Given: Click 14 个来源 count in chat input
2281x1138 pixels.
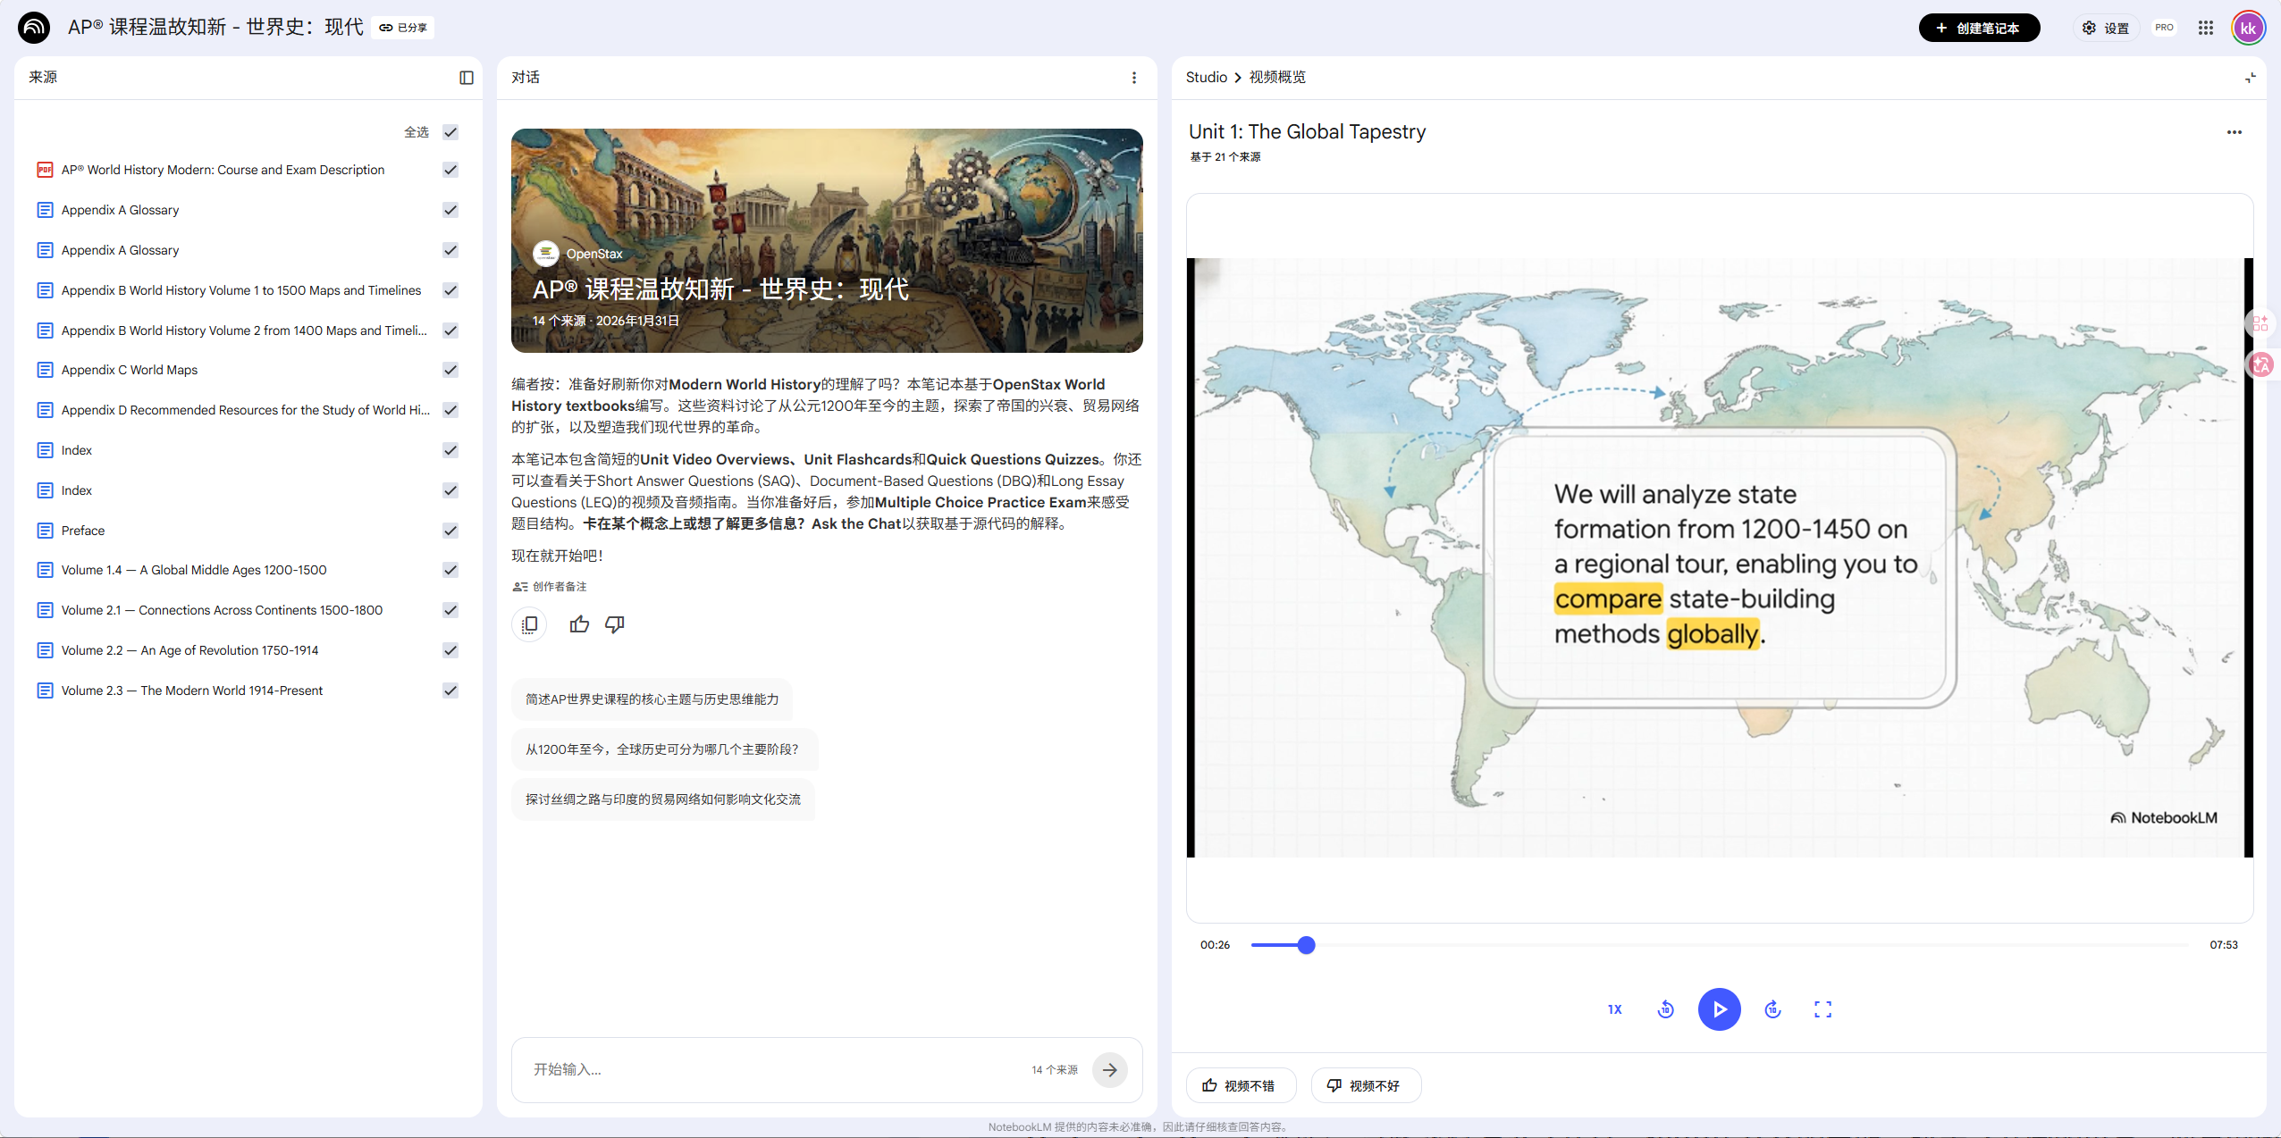Looking at the screenshot, I should click(x=1055, y=1069).
